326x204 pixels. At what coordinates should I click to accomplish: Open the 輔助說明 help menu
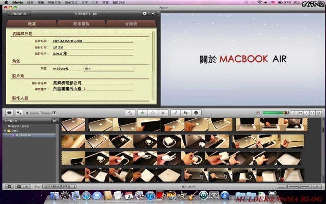(x=119, y=3)
